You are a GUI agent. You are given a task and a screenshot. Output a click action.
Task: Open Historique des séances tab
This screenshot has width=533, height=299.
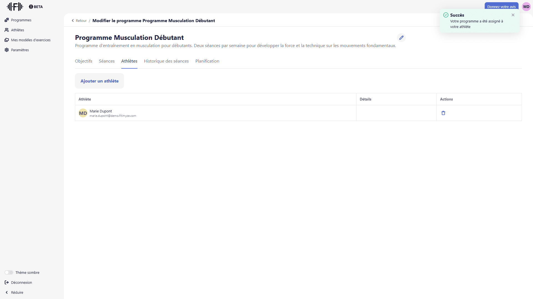[166, 61]
